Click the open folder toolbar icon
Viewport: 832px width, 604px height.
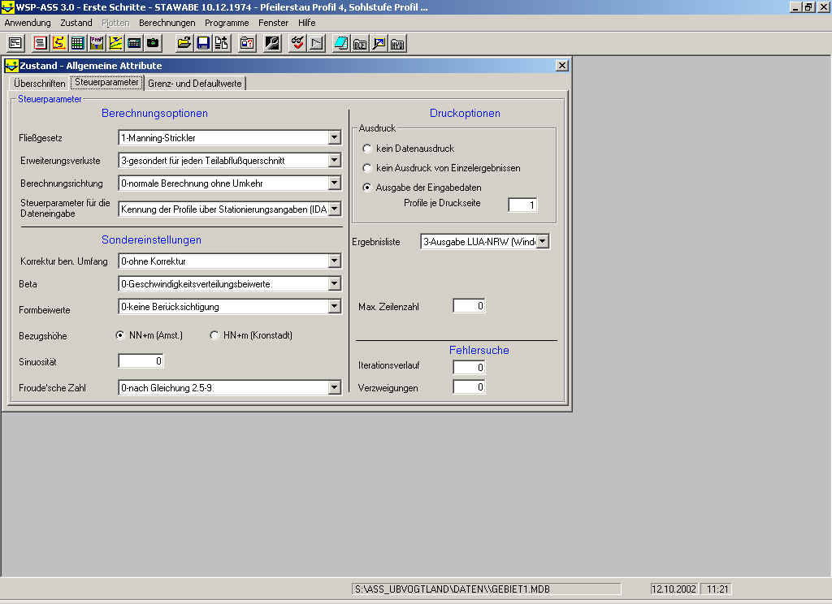point(184,43)
